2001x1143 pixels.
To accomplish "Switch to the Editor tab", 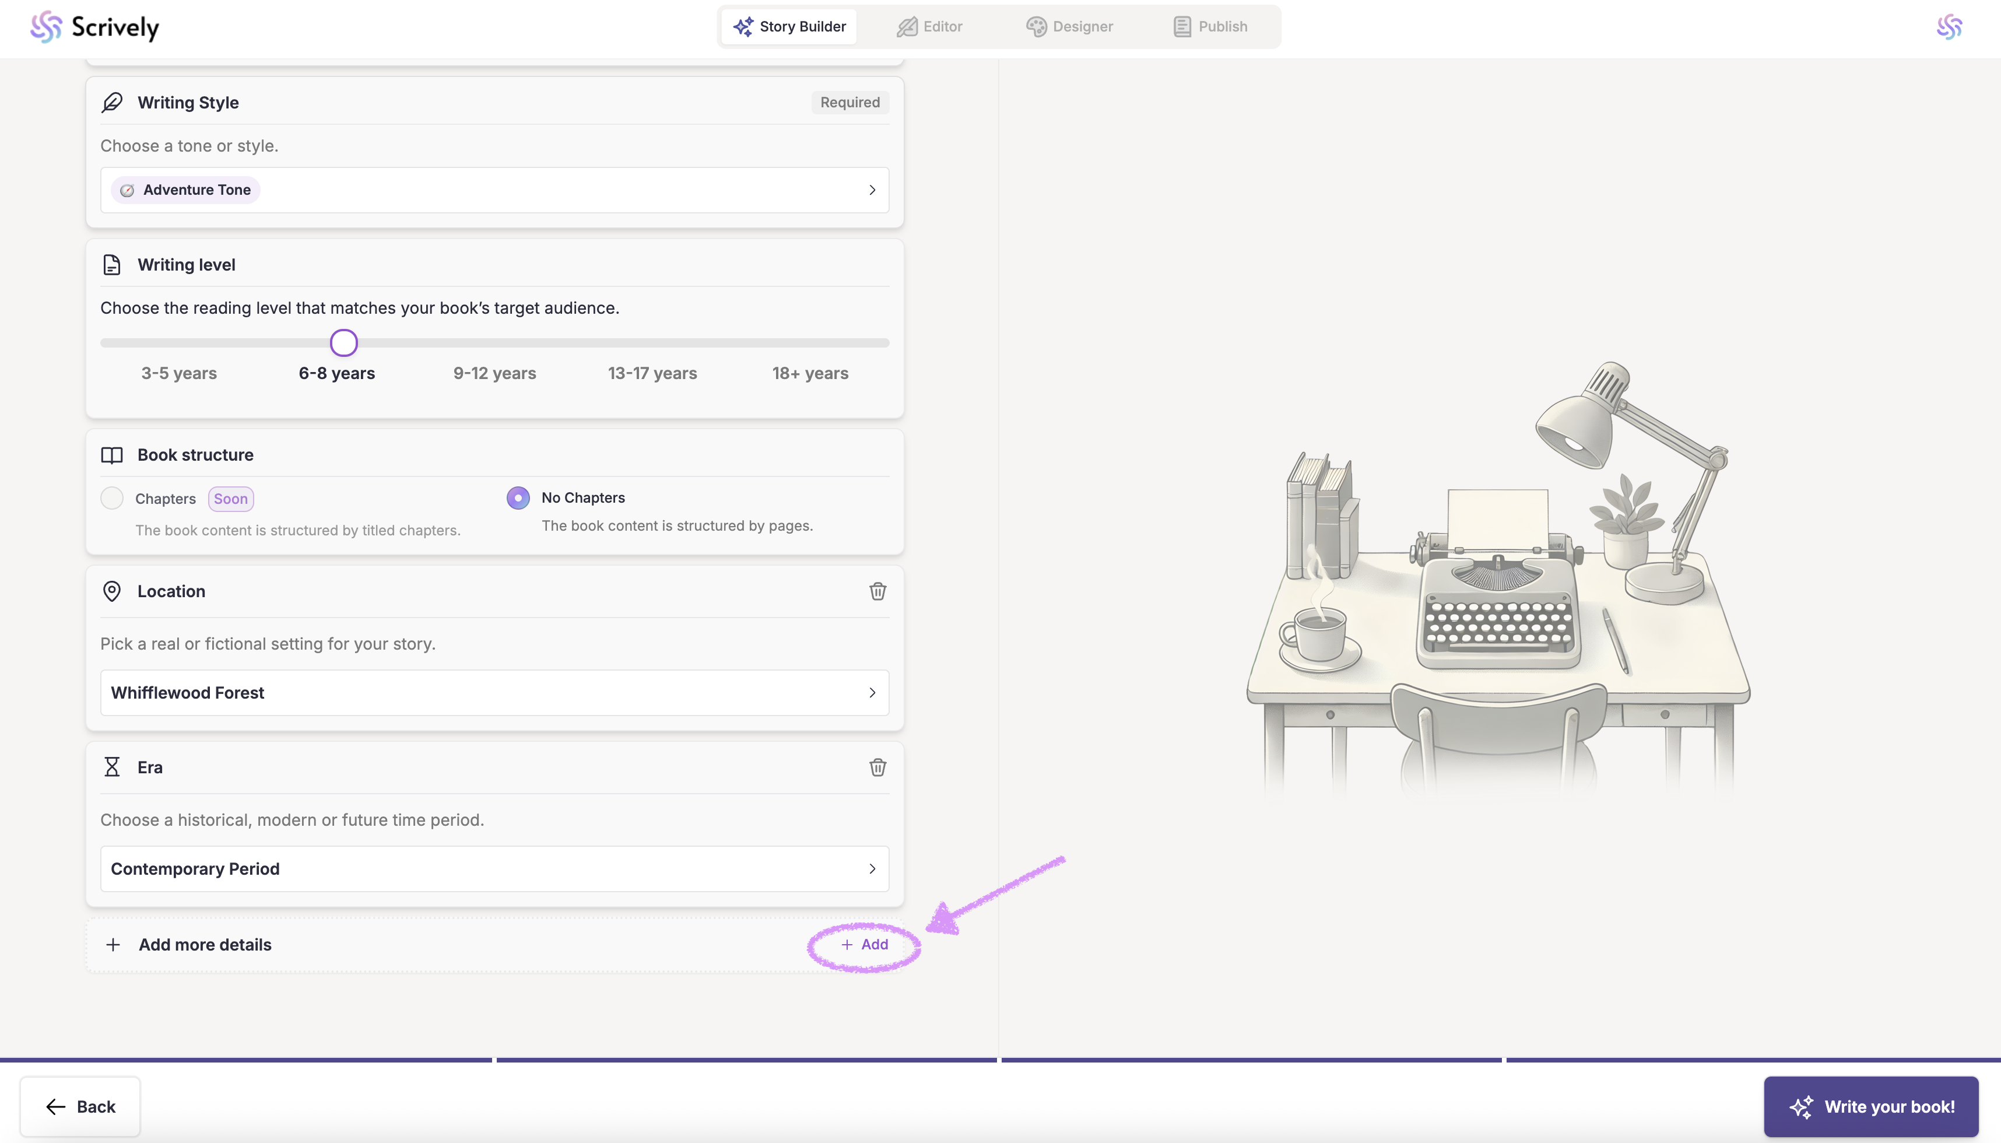I will [930, 27].
